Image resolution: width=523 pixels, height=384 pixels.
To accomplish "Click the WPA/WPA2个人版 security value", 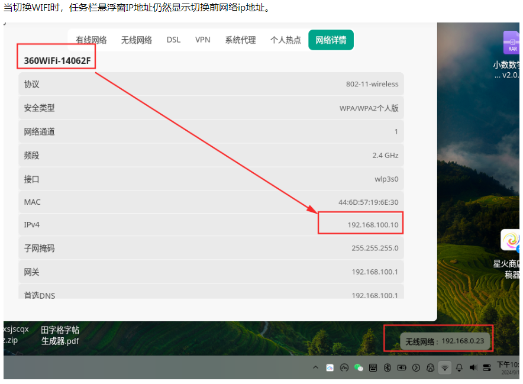I will coord(369,108).
